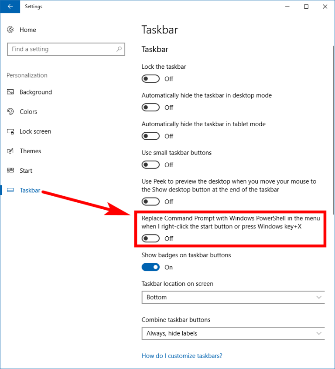Click the search magnifier icon

point(119,49)
